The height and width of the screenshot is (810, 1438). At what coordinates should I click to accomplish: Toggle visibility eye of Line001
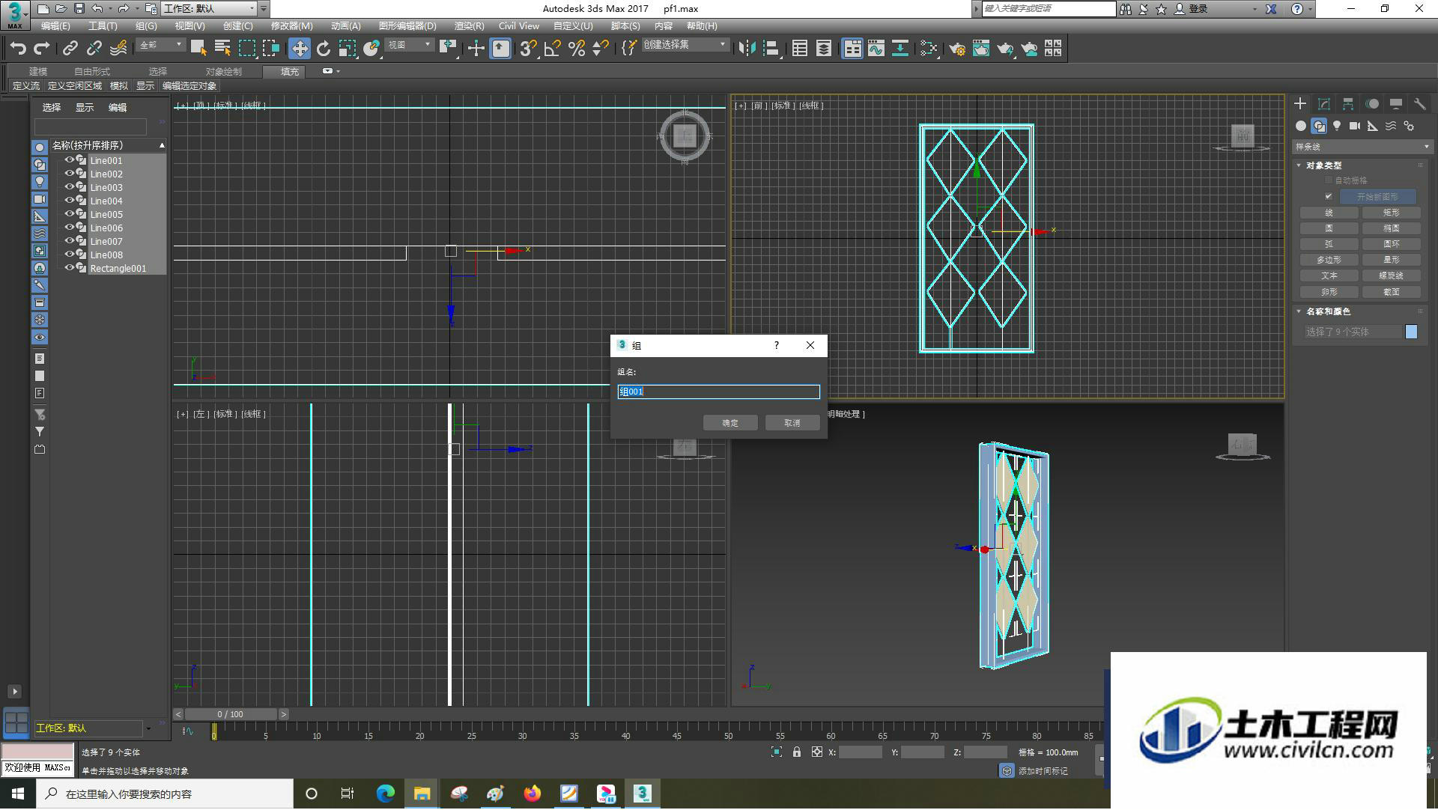pyautogui.click(x=69, y=160)
